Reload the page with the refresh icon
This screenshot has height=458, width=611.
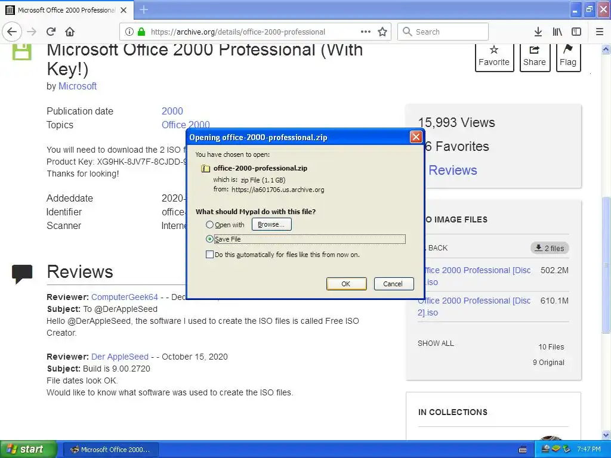click(51, 32)
